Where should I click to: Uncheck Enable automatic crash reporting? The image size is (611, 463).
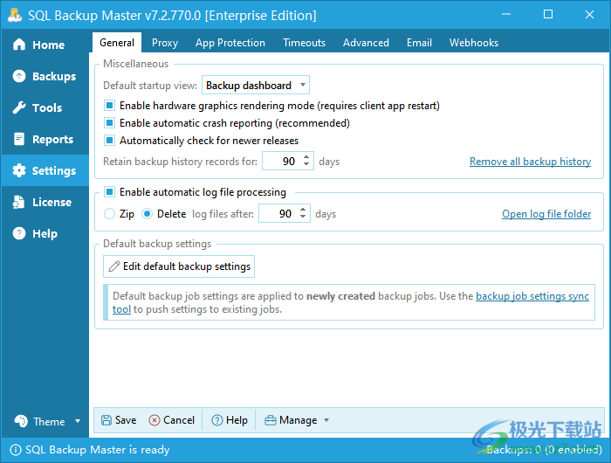coord(110,123)
